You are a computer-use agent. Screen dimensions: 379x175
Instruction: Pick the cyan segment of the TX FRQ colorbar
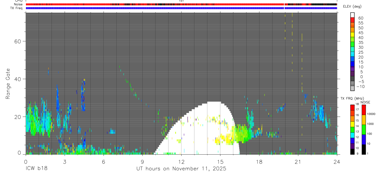click(x=352, y=135)
